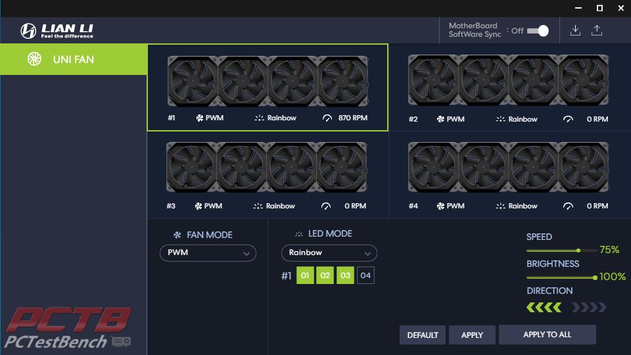This screenshot has width=631, height=355.
Task: Open the LED MODE Rainbow dropdown
Action: point(329,252)
